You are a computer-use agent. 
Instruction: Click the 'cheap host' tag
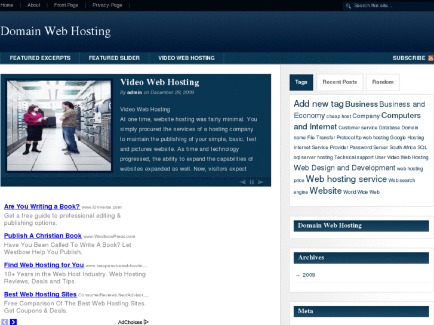[x=338, y=116]
